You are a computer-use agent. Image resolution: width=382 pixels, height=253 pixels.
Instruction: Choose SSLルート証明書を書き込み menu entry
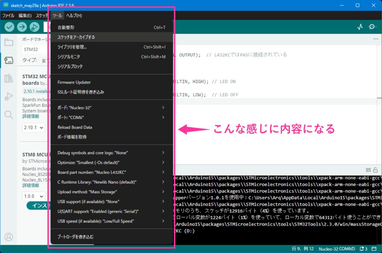112,92
